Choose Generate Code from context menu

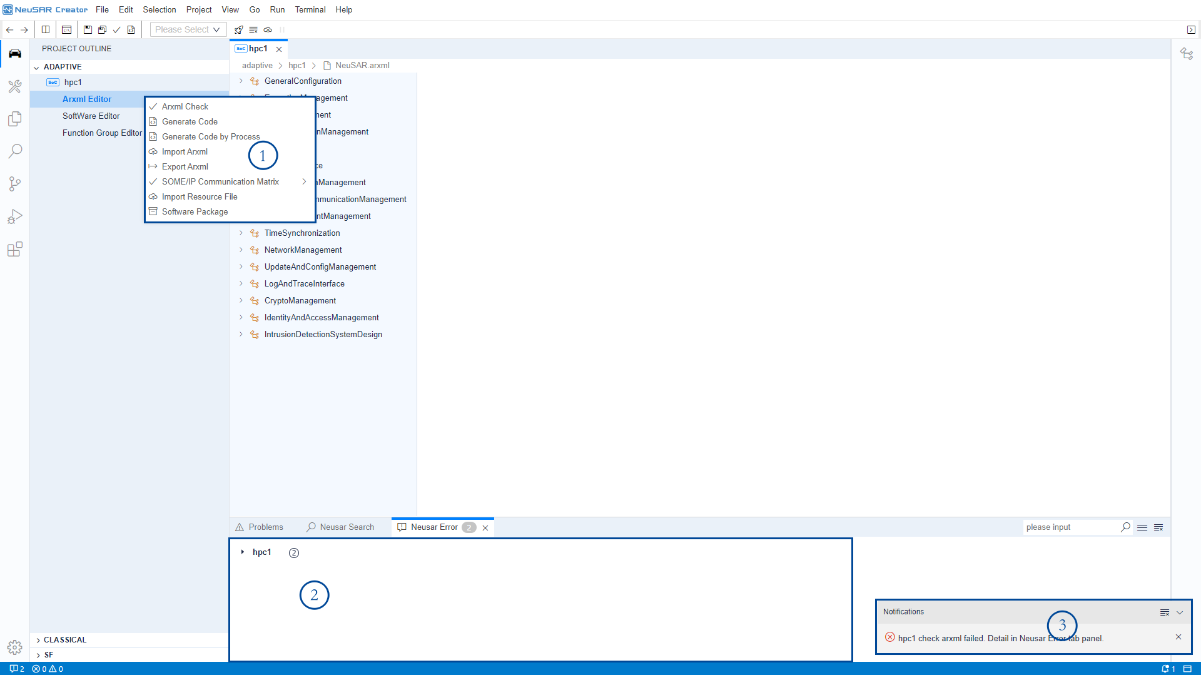(x=190, y=121)
